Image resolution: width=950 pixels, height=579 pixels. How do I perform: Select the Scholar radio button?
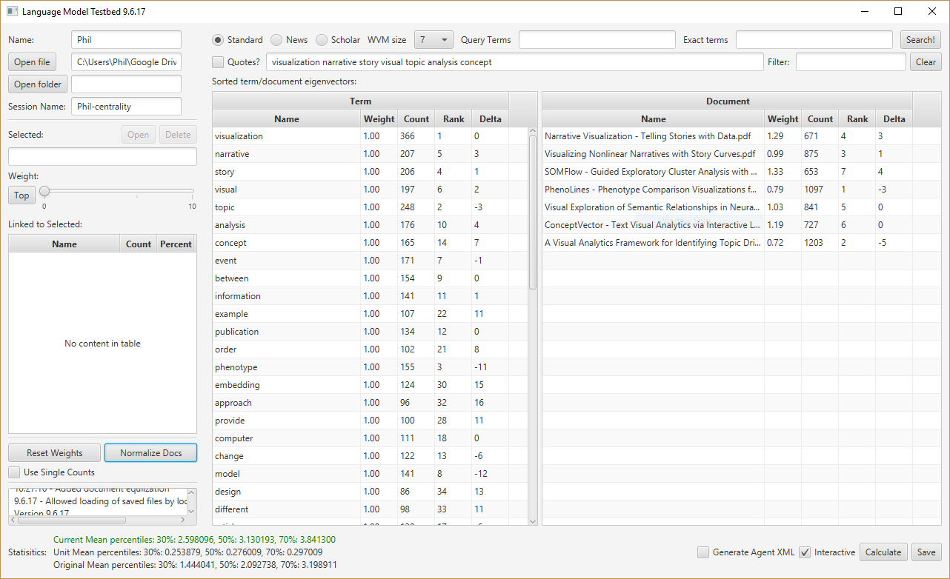[322, 40]
